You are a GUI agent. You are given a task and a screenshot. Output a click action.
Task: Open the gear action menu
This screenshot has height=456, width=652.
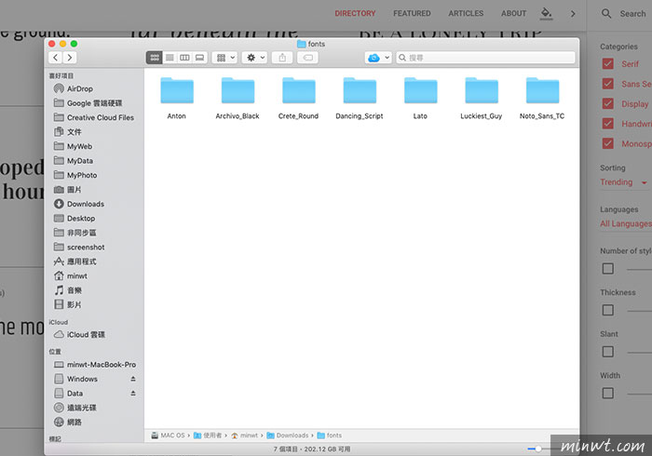point(255,58)
